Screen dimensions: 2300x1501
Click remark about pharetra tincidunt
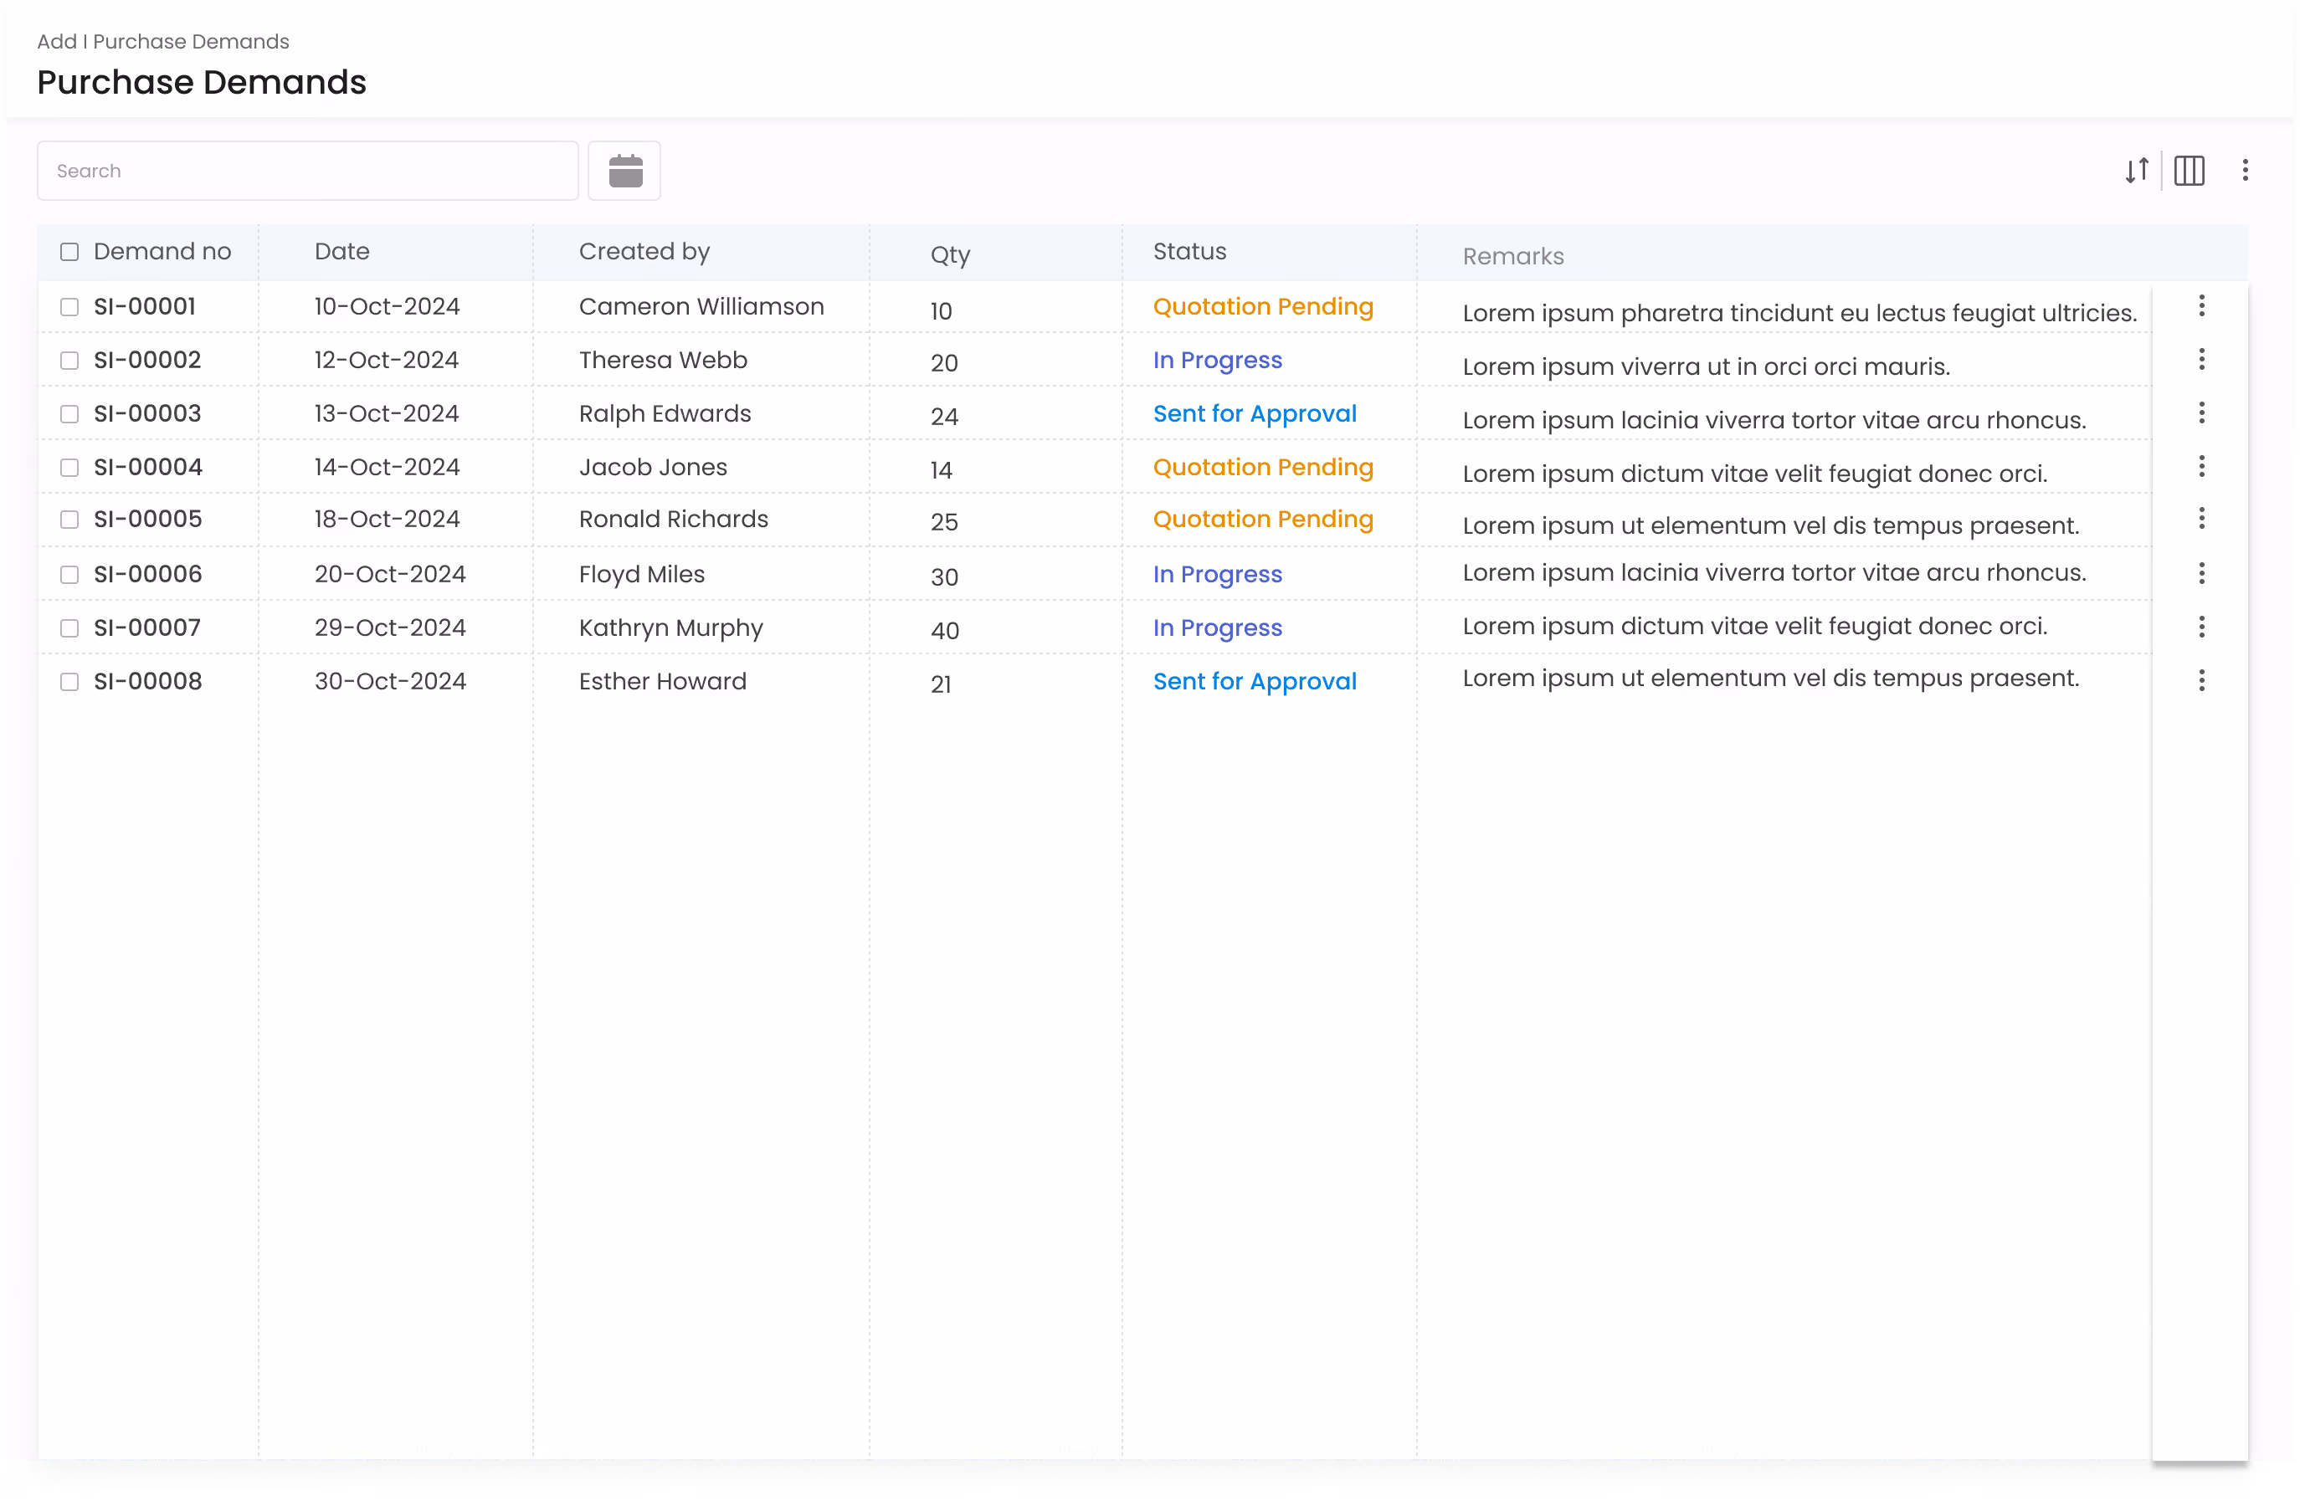click(x=1799, y=313)
